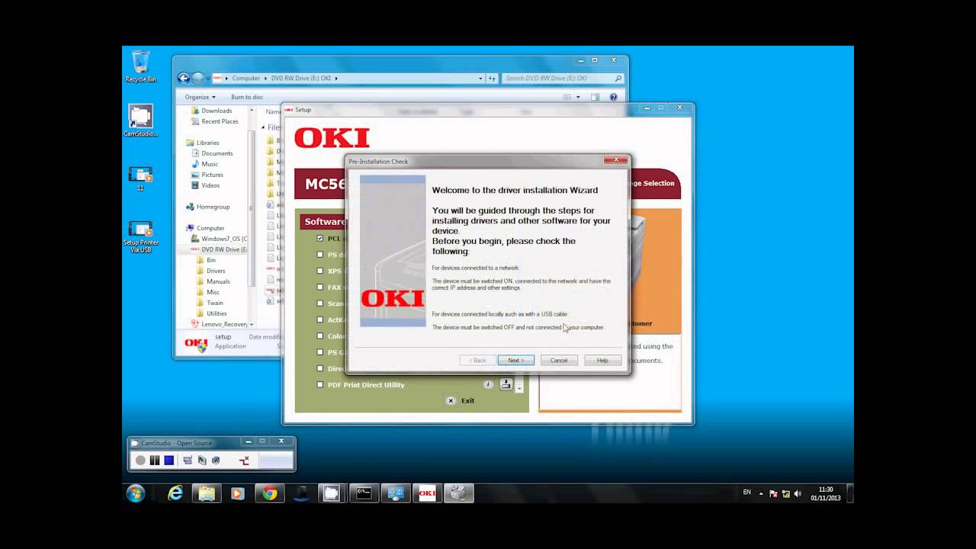Check the PS driver checkbox
The image size is (976, 549).
pyautogui.click(x=320, y=255)
